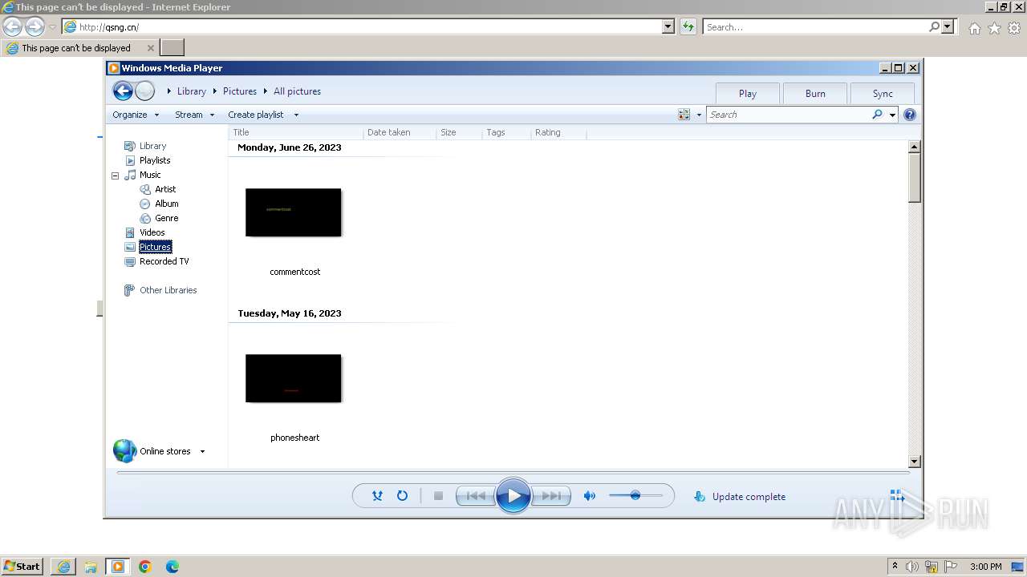
Task: Click the Internet Explorer refresh icon
Action: click(688, 26)
